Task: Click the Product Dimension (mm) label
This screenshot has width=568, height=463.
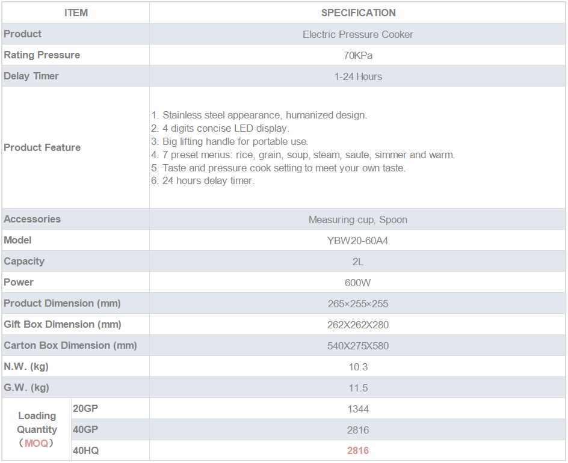Action: [63, 304]
